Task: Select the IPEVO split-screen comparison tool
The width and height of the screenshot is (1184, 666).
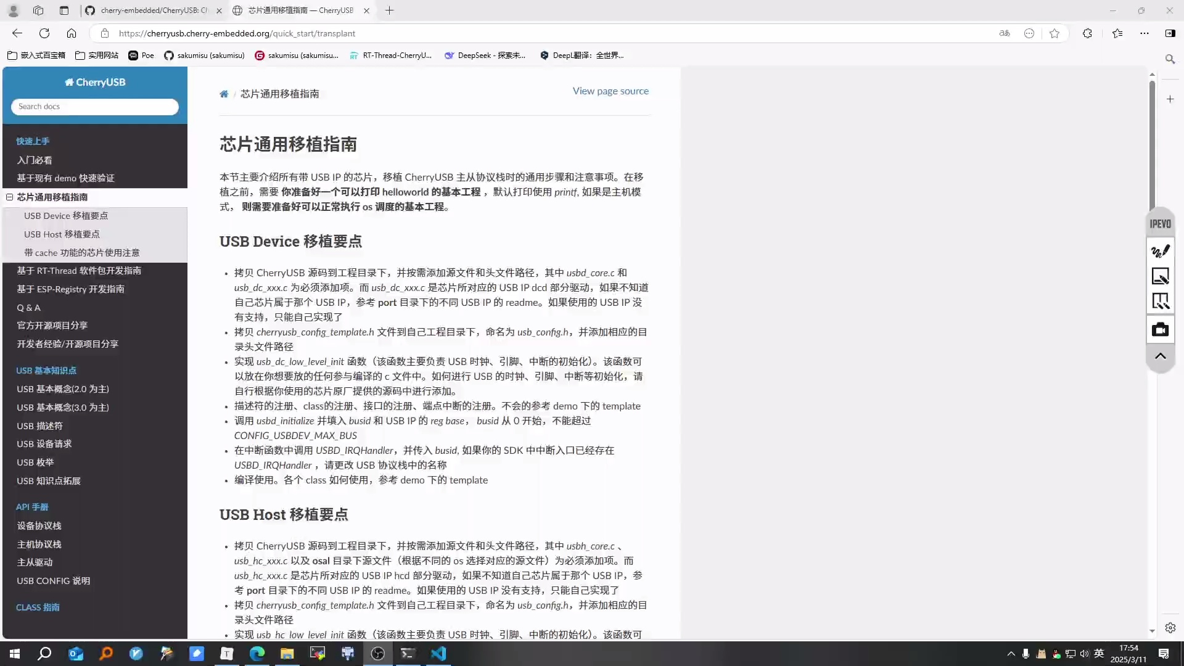Action: click(1160, 301)
